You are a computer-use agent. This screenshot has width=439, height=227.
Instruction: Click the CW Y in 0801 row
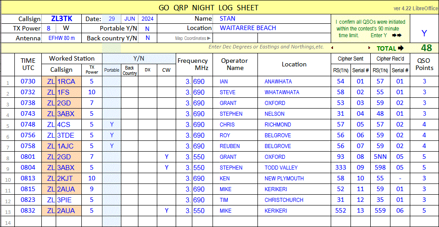(x=166, y=157)
